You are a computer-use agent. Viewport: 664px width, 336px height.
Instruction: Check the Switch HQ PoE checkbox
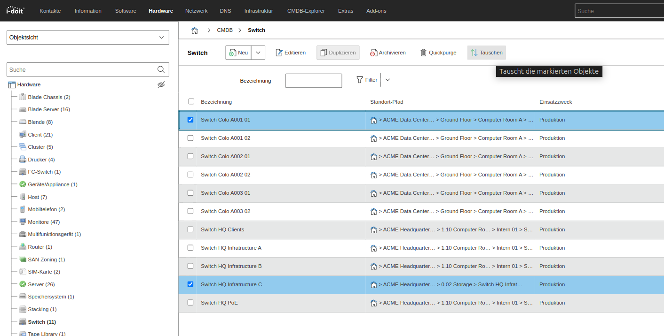pyautogui.click(x=190, y=303)
